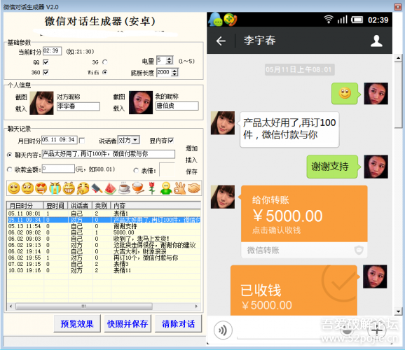
Task: Load my own avatar image
Action: (119, 108)
